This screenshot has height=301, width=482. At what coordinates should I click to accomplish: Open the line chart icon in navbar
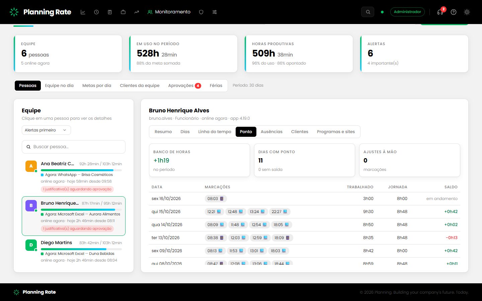click(83, 12)
